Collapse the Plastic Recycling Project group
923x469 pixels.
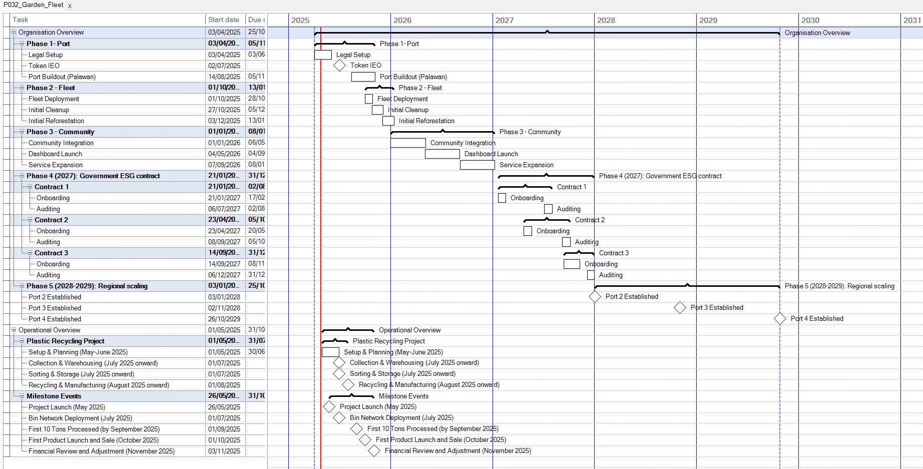(x=22, y=341)
